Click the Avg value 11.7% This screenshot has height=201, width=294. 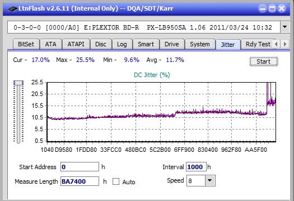click(175, 60)
